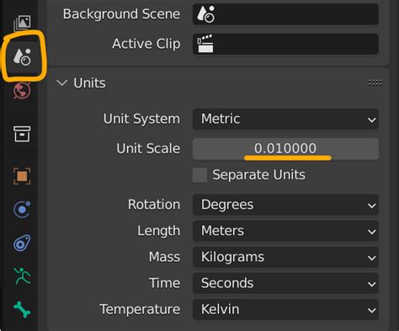
Task: Open the View Layer properties tab
Action: (x=22, y=23)
